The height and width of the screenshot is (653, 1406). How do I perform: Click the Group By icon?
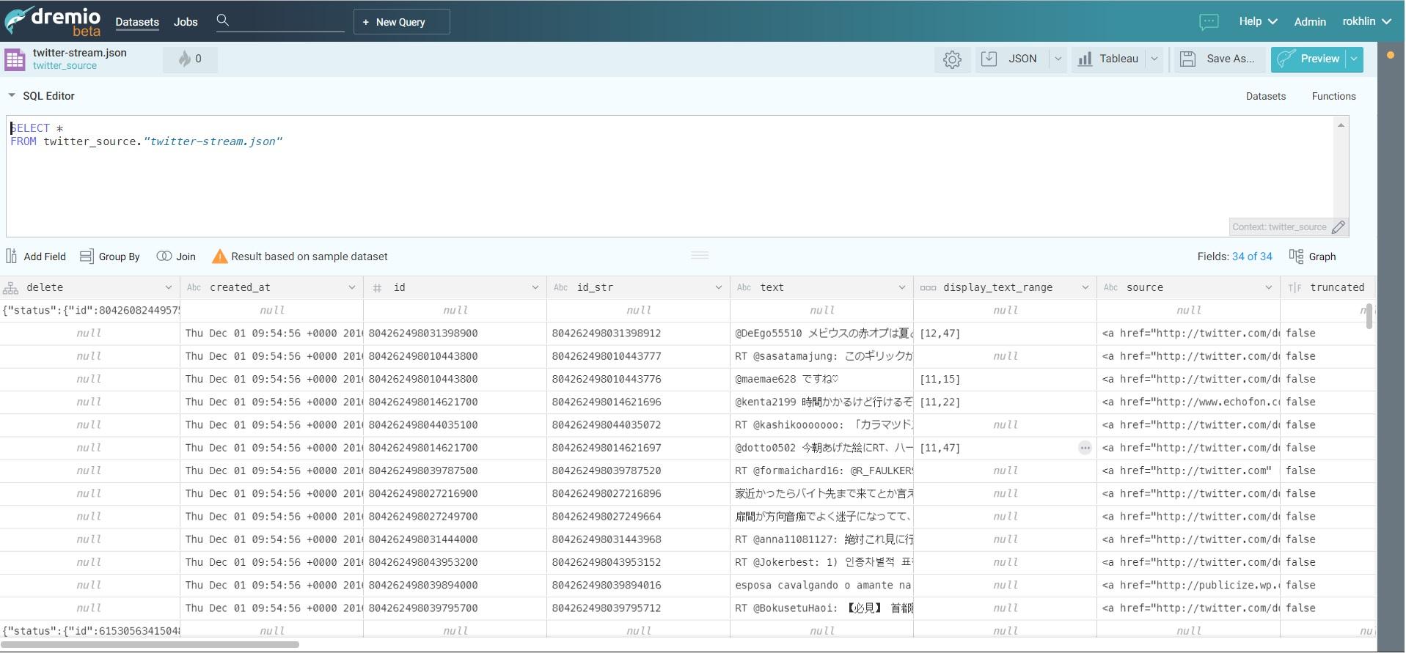(x=87, y=256)
